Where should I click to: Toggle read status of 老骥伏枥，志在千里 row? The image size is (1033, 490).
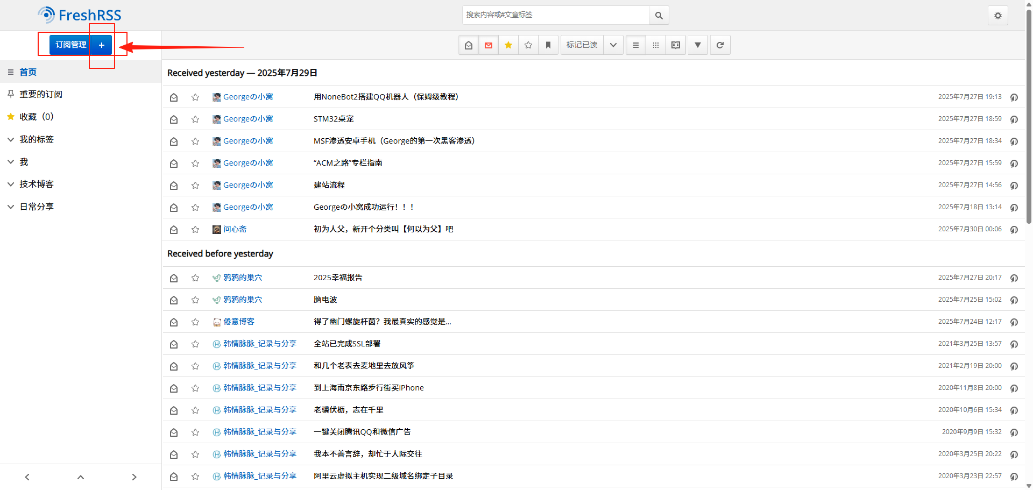tap(174, 410)
